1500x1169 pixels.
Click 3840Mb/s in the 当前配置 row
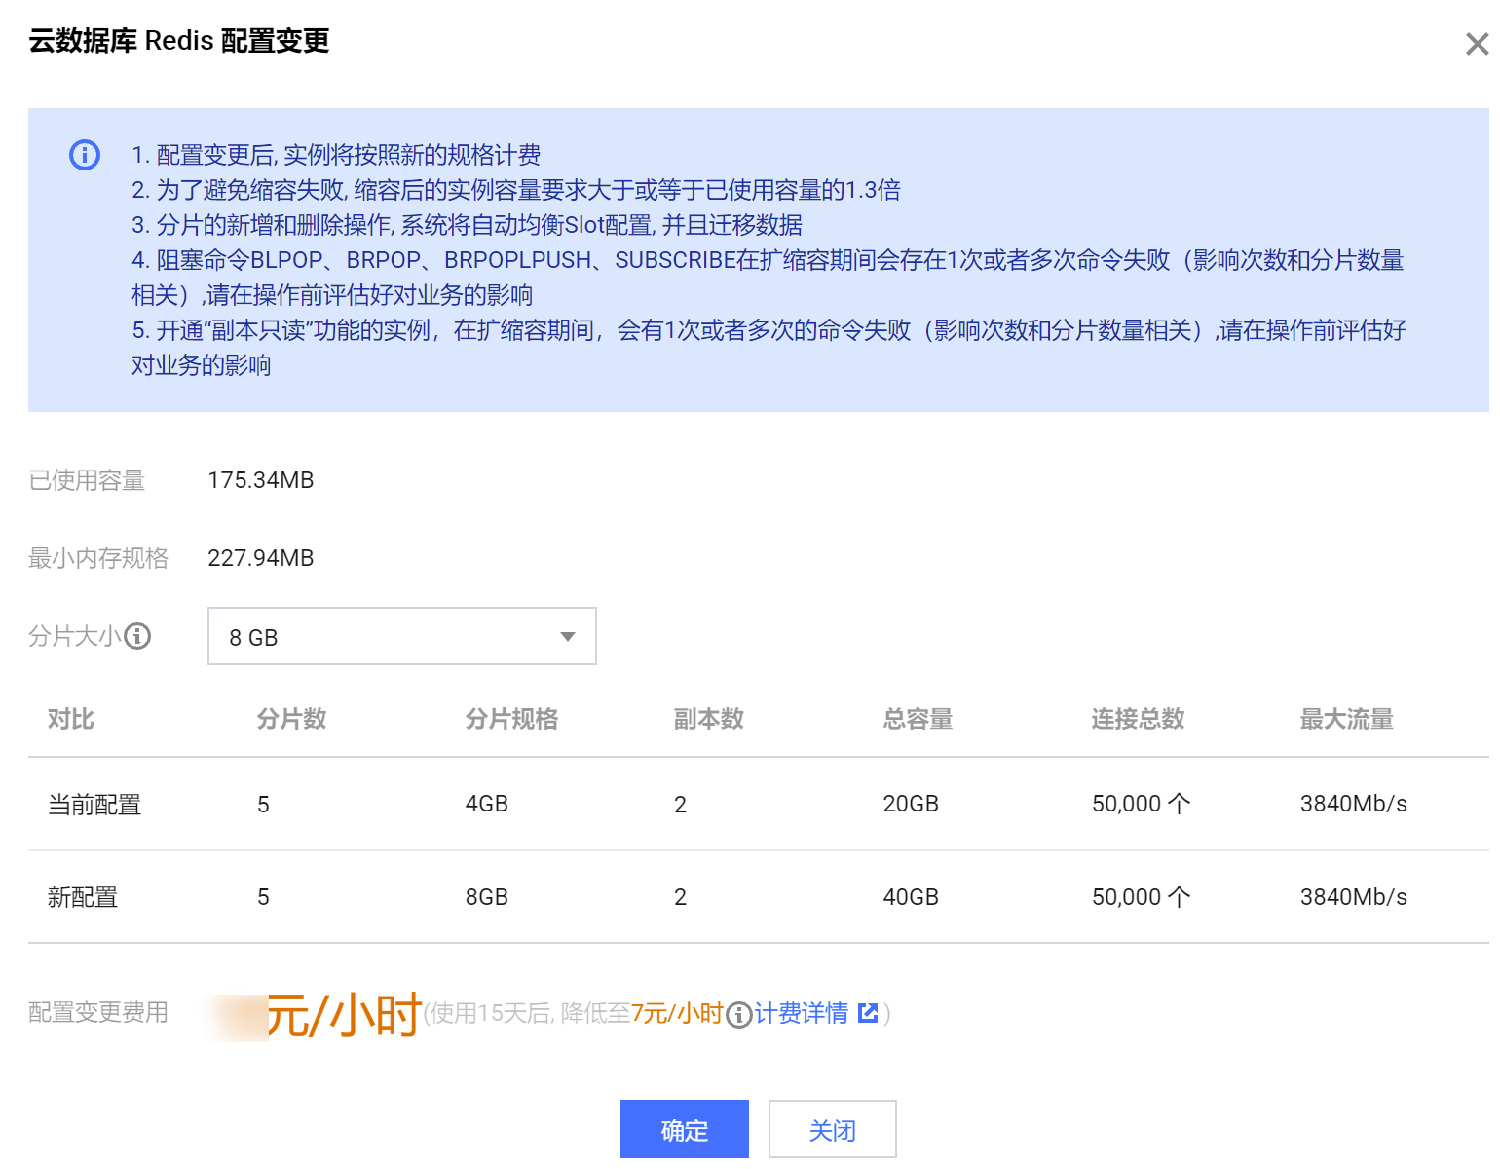[x=1354, y=804]
